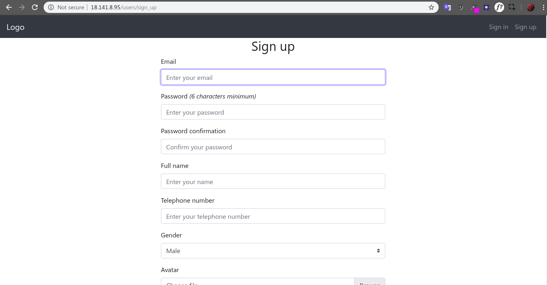Click the Sign up navbar link
The image size is (547, 285).
525,27
